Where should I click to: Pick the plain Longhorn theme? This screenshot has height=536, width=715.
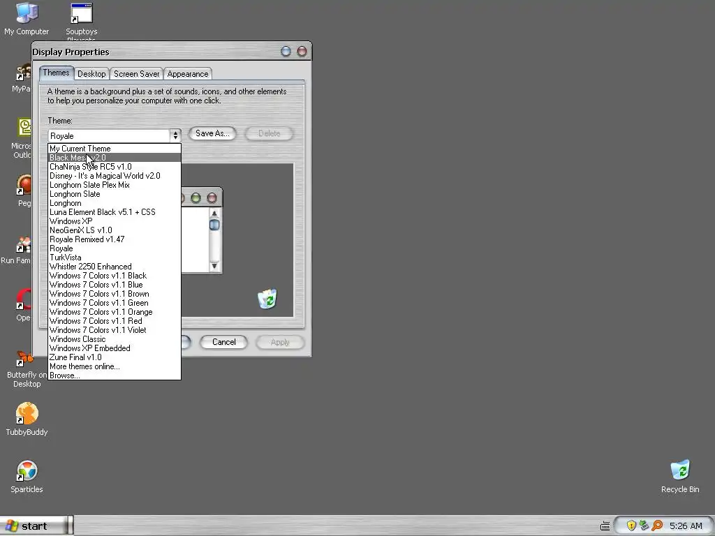tap(115, 203)
